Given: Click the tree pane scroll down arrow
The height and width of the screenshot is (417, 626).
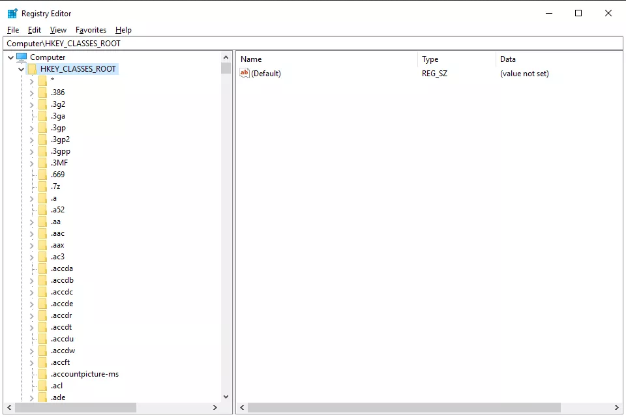Looking at the screenshot, I should (226, 397).
